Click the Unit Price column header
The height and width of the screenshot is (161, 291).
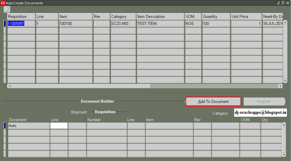pyautogui.click(x=246, y=16)
